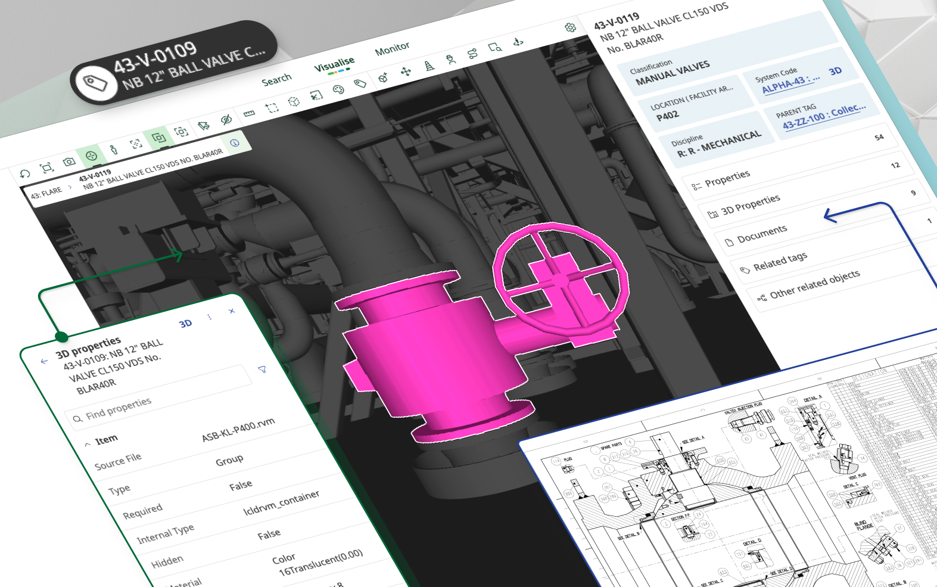This screenshot has width=937, height=587.
Task: Take a snapshot with the camera icon
Action: [x=69, y=161]
